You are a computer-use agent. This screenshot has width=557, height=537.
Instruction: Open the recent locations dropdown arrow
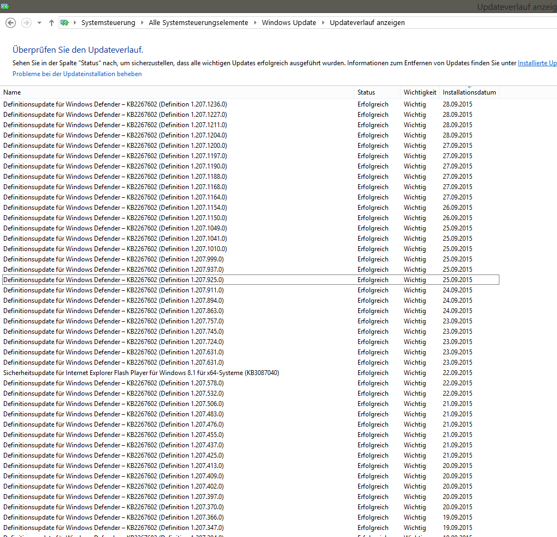tap(40, 23)
